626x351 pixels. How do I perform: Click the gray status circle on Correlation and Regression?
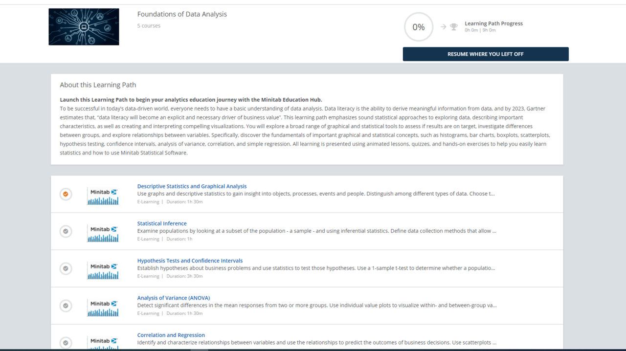pos(66,343)
